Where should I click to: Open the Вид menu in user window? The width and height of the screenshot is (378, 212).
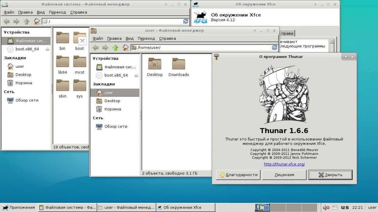129,39
